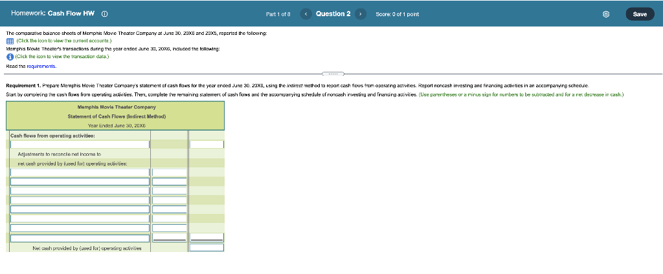The image size is (663, 274).
Task: Open the current accounts table icon
Action: click(10, 41)
